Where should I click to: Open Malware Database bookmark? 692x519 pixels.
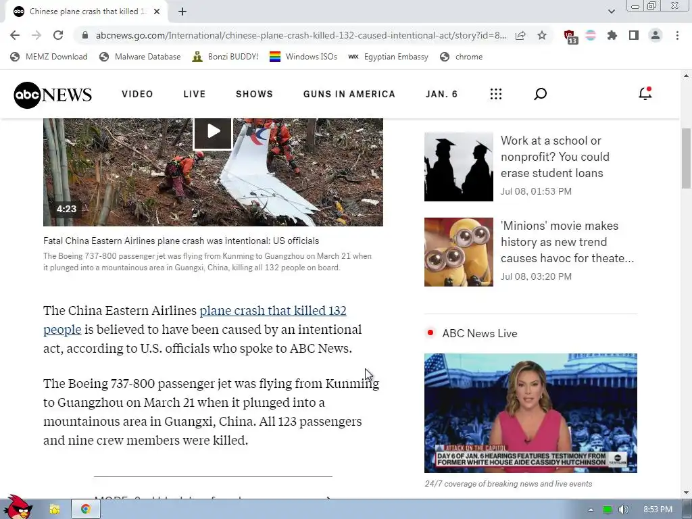click(140, 57)
